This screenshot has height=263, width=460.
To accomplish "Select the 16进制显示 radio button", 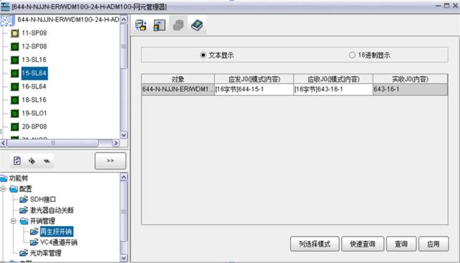I will pyautogui.click(x=352, y=55).
